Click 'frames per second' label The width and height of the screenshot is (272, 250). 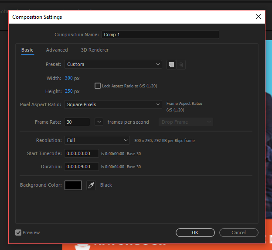coord(128,122)
